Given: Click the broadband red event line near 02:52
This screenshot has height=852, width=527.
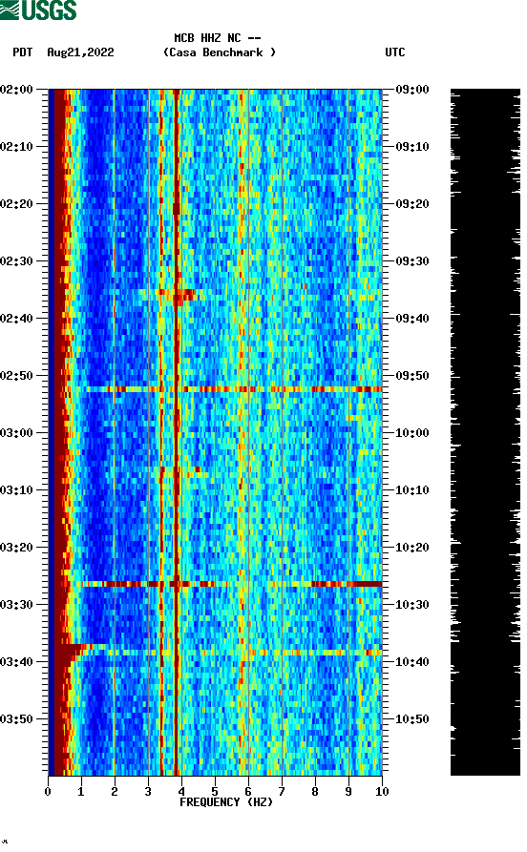Looking at the screenshot, I should (234, 389).
